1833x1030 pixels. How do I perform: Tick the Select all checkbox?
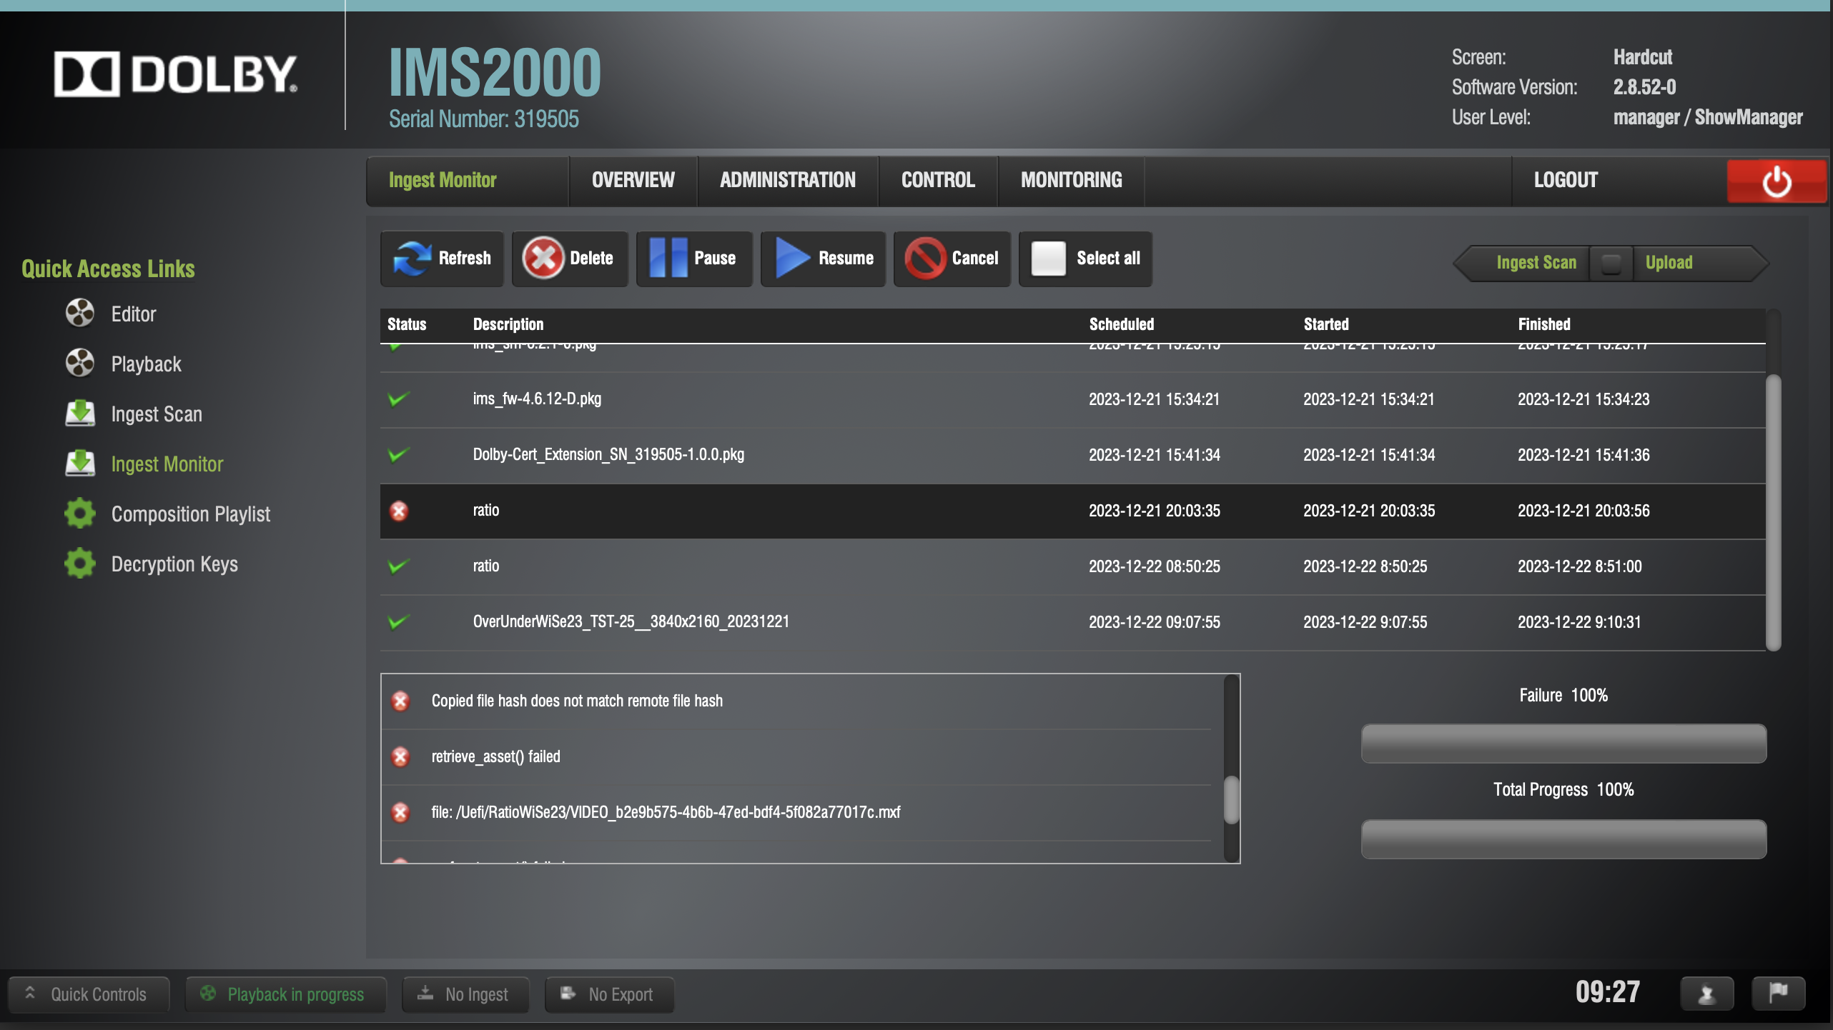coord(1048,259)
